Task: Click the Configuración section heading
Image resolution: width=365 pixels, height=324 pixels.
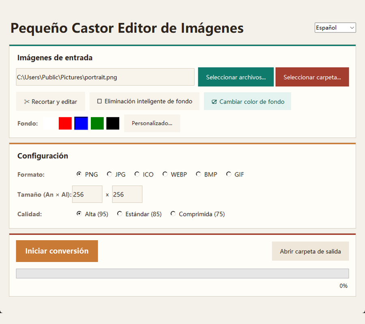Action: point(43,156)
